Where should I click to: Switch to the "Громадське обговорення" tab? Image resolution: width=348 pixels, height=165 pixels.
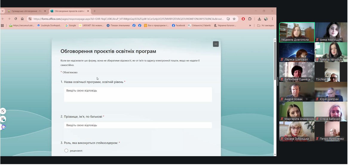point(26,11)
